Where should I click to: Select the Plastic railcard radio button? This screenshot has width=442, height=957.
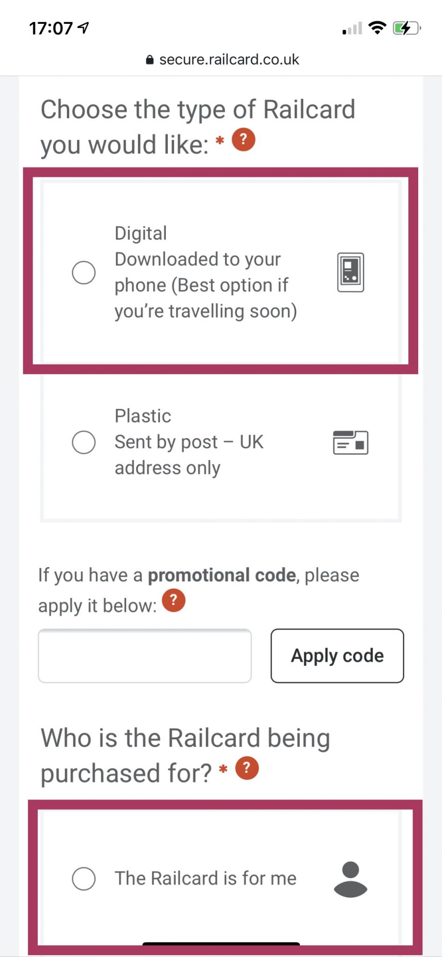(84, 442)
